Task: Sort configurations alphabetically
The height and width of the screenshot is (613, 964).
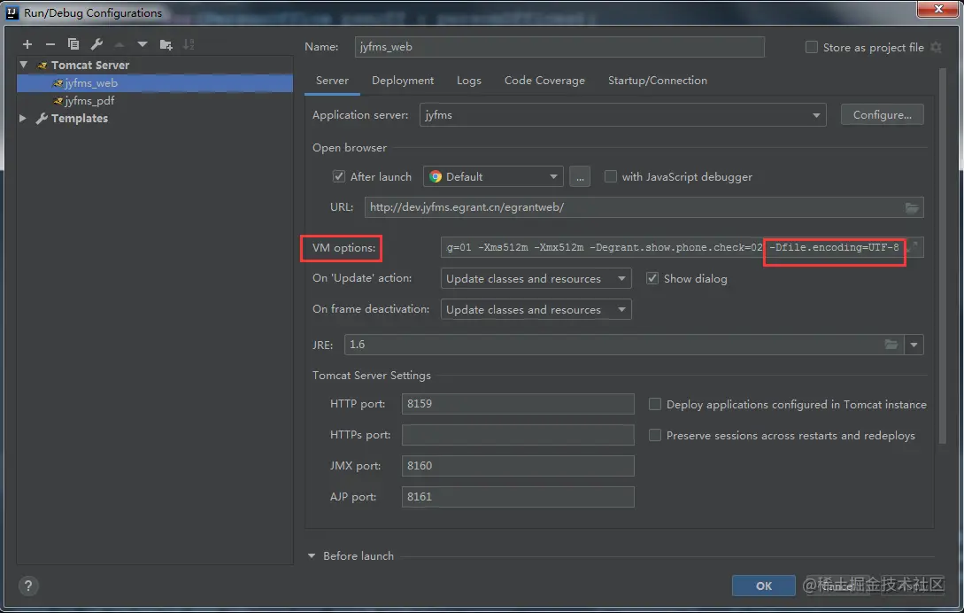Action: click(189, 44)
